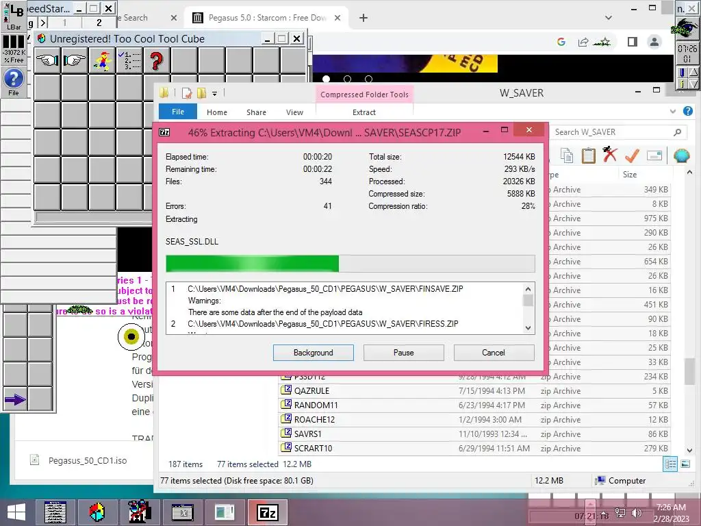Select the QAZRULE zip file

click(x=475, y=390)
